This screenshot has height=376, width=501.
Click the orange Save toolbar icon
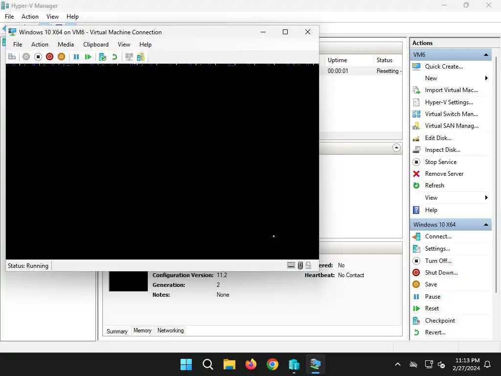pos(61,57)
